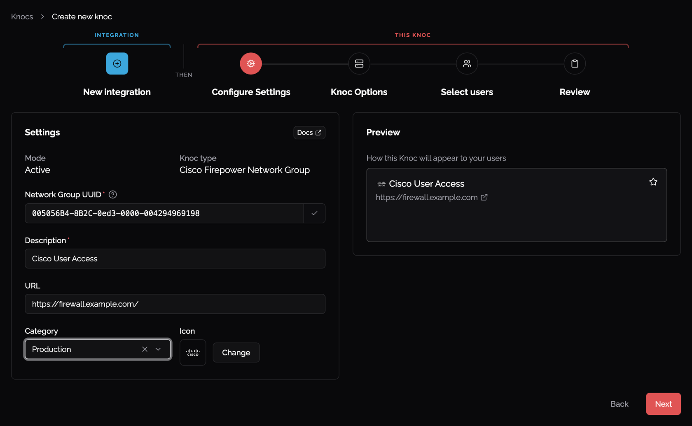Expand the Category dropdown arrow
Image resolution: width=692 pixels, height=426 pixels.
[158, 349]
